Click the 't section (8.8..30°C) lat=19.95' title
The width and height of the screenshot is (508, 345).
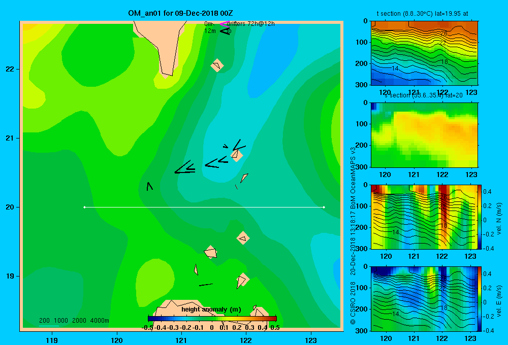pos(422,14)
